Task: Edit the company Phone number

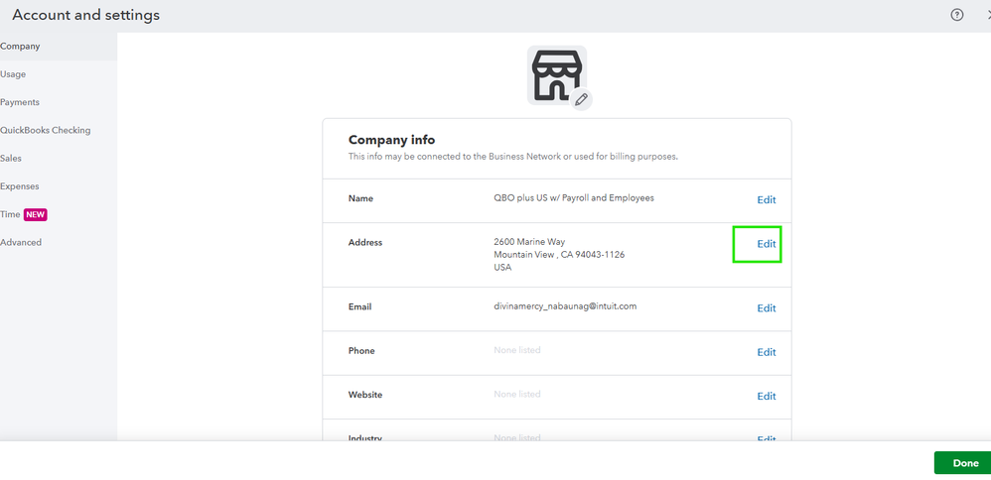Action: coord(767,352)
